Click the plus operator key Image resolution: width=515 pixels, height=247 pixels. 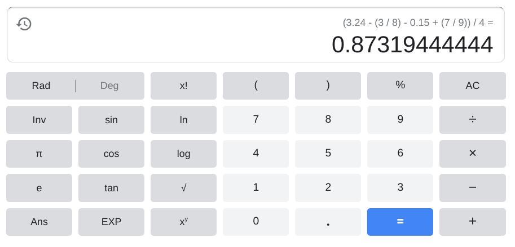(472, 222)
